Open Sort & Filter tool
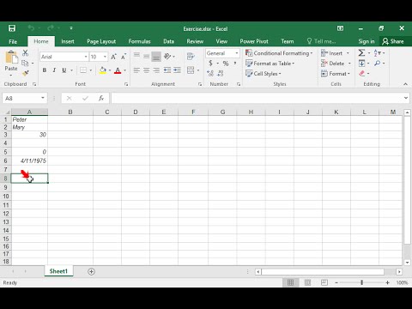Image resolution: width=412 pixels, height=309 pixels. point(378,53)
